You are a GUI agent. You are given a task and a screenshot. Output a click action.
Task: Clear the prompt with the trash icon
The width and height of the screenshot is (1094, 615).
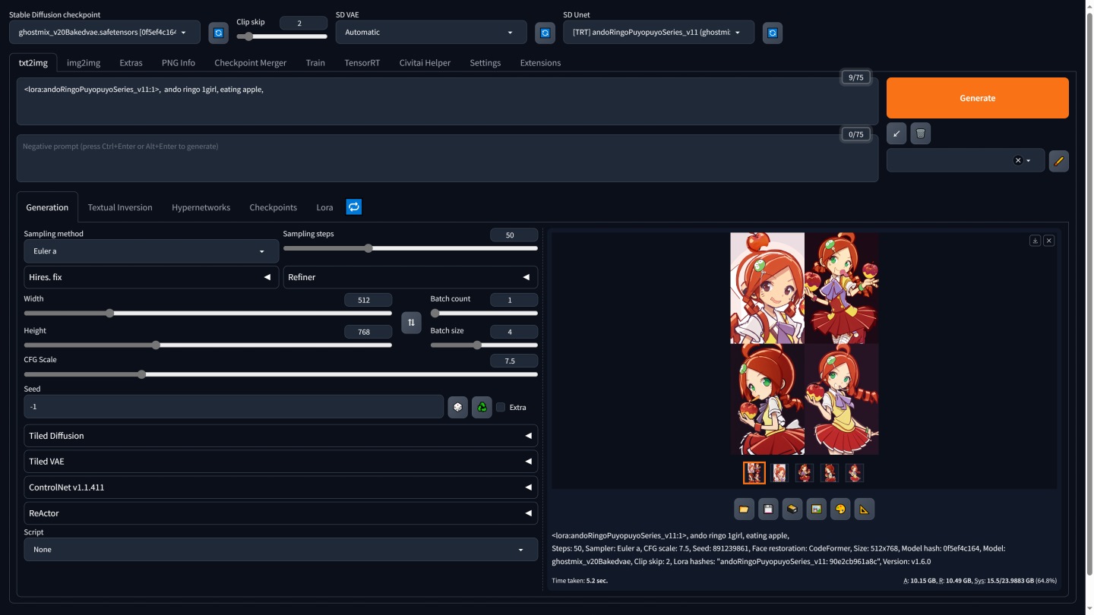point(921,134)
